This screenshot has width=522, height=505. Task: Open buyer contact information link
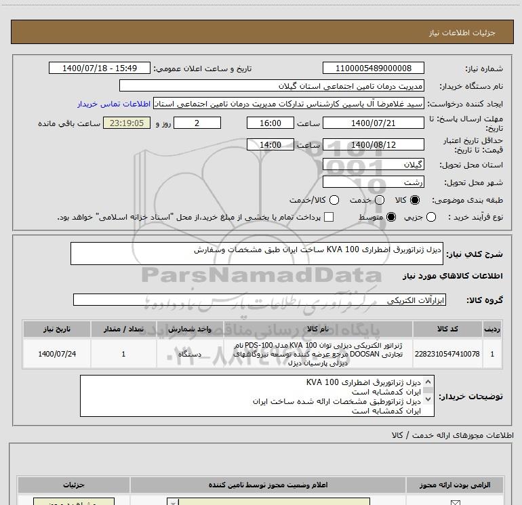click(114, 104)
